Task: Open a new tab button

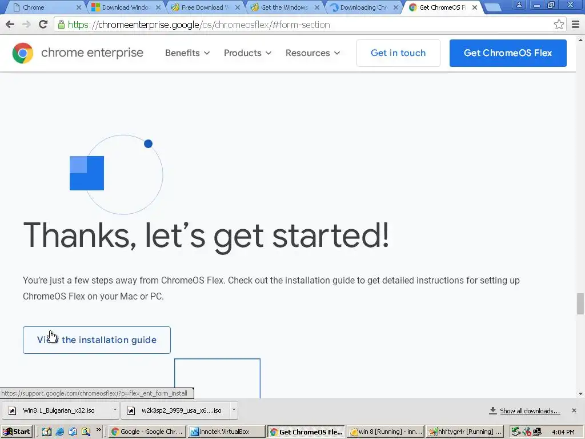Action: pyautogui.click(x=493, y=7)
